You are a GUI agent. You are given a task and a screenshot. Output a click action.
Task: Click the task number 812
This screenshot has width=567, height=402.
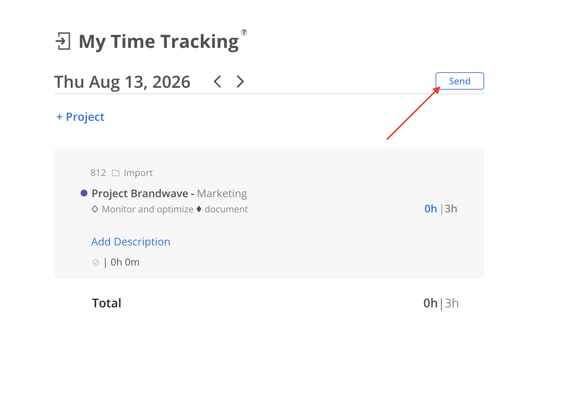click(x=98, y=173)
